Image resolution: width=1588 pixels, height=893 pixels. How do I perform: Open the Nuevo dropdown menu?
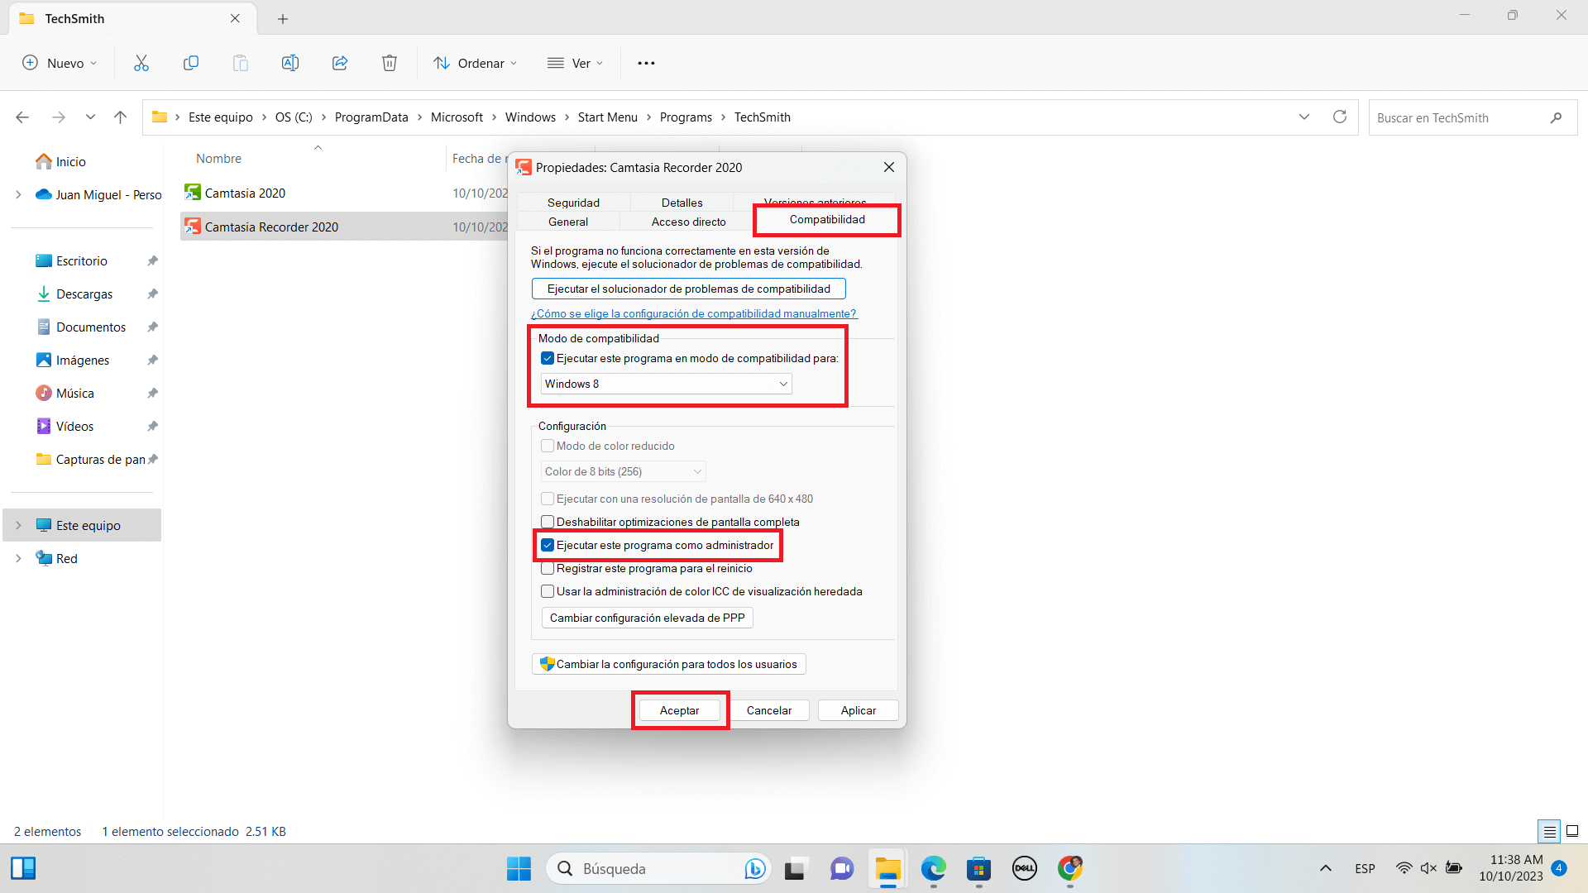tap(60, 63)
